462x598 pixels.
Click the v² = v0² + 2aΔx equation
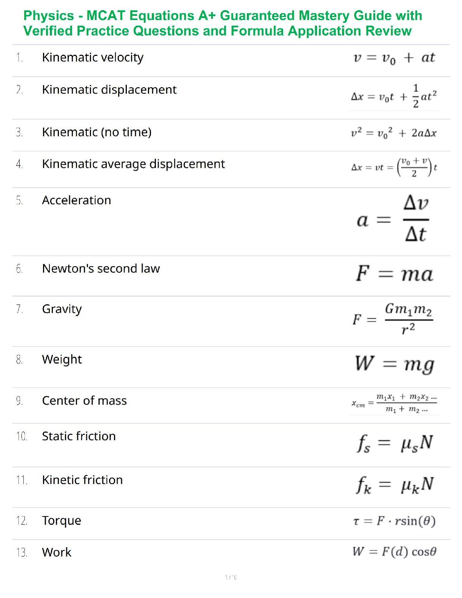click(x=394, y=133)
